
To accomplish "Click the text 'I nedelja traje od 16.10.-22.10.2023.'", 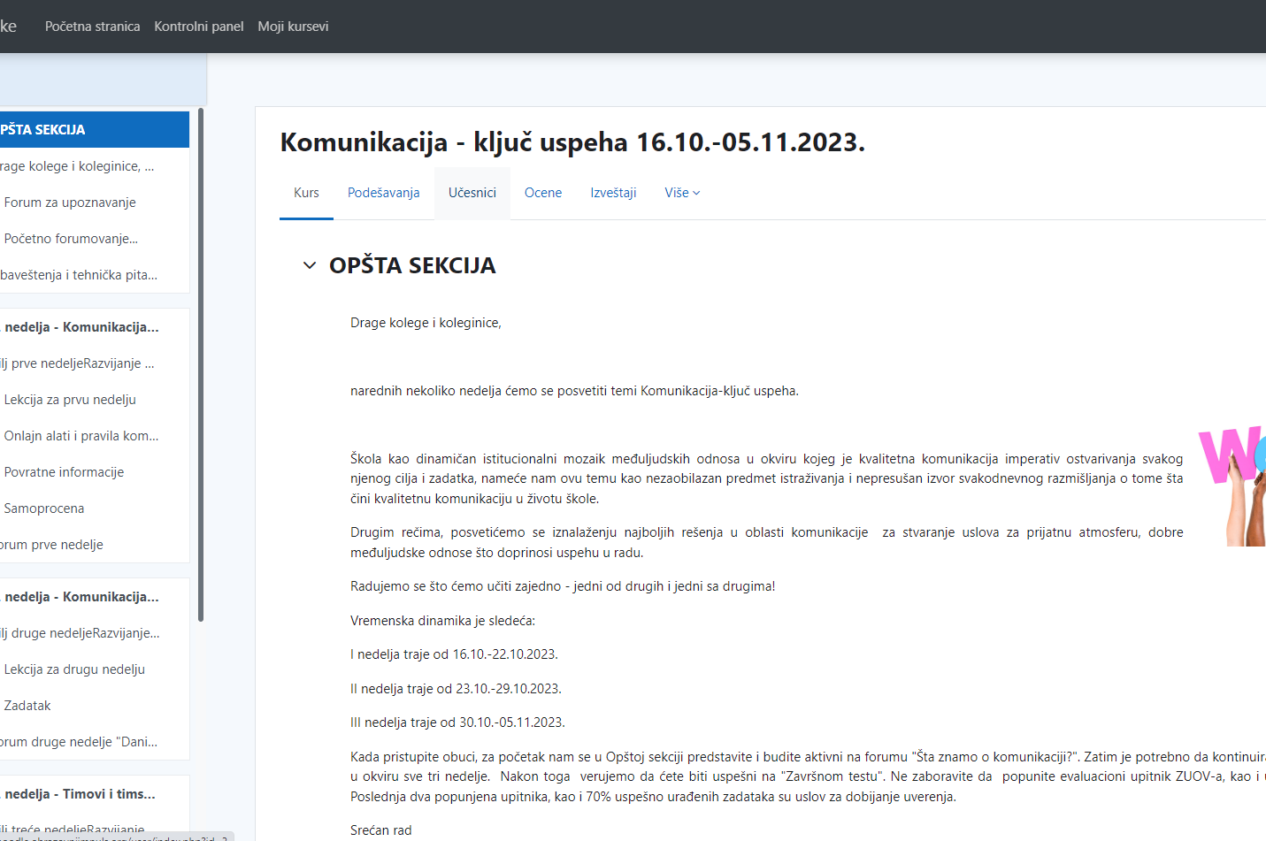I will (454, 654).
